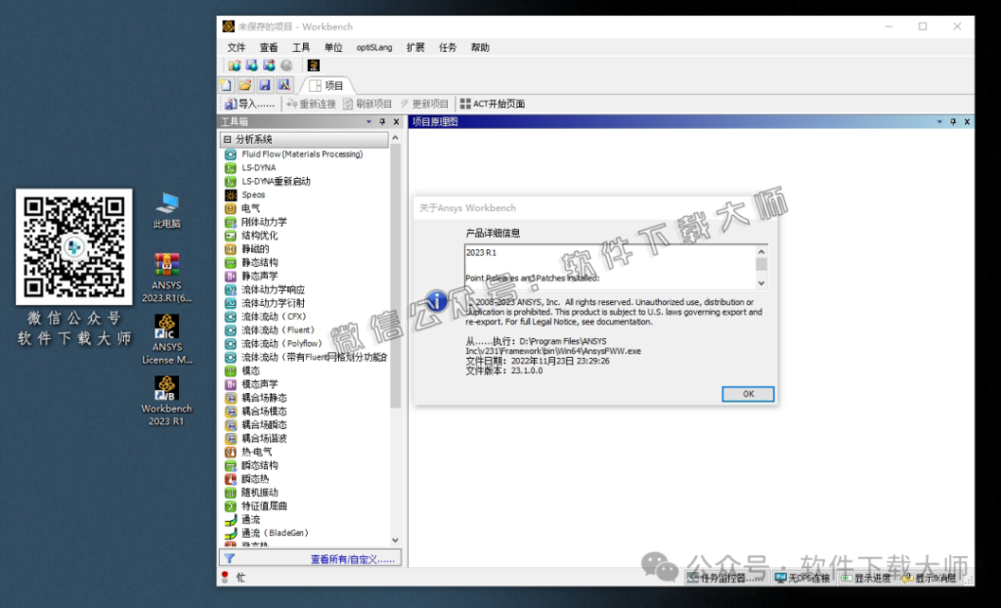Switch to the 项目 tab

327,84
